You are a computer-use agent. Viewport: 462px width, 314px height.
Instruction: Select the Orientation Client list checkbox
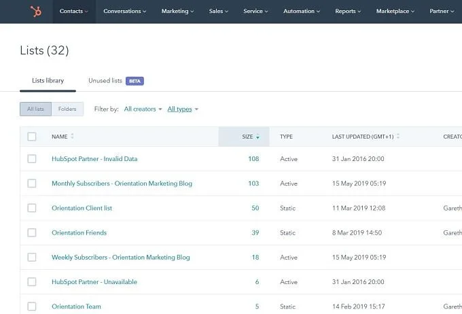(x=32, y=208)
